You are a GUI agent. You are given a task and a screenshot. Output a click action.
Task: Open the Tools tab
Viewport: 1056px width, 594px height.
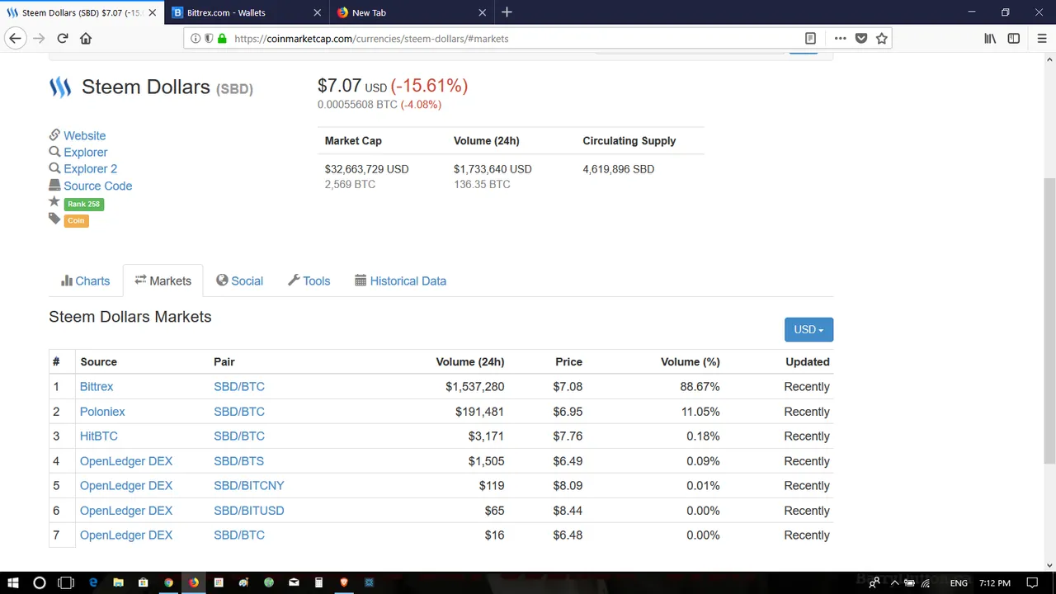point(309,280)
